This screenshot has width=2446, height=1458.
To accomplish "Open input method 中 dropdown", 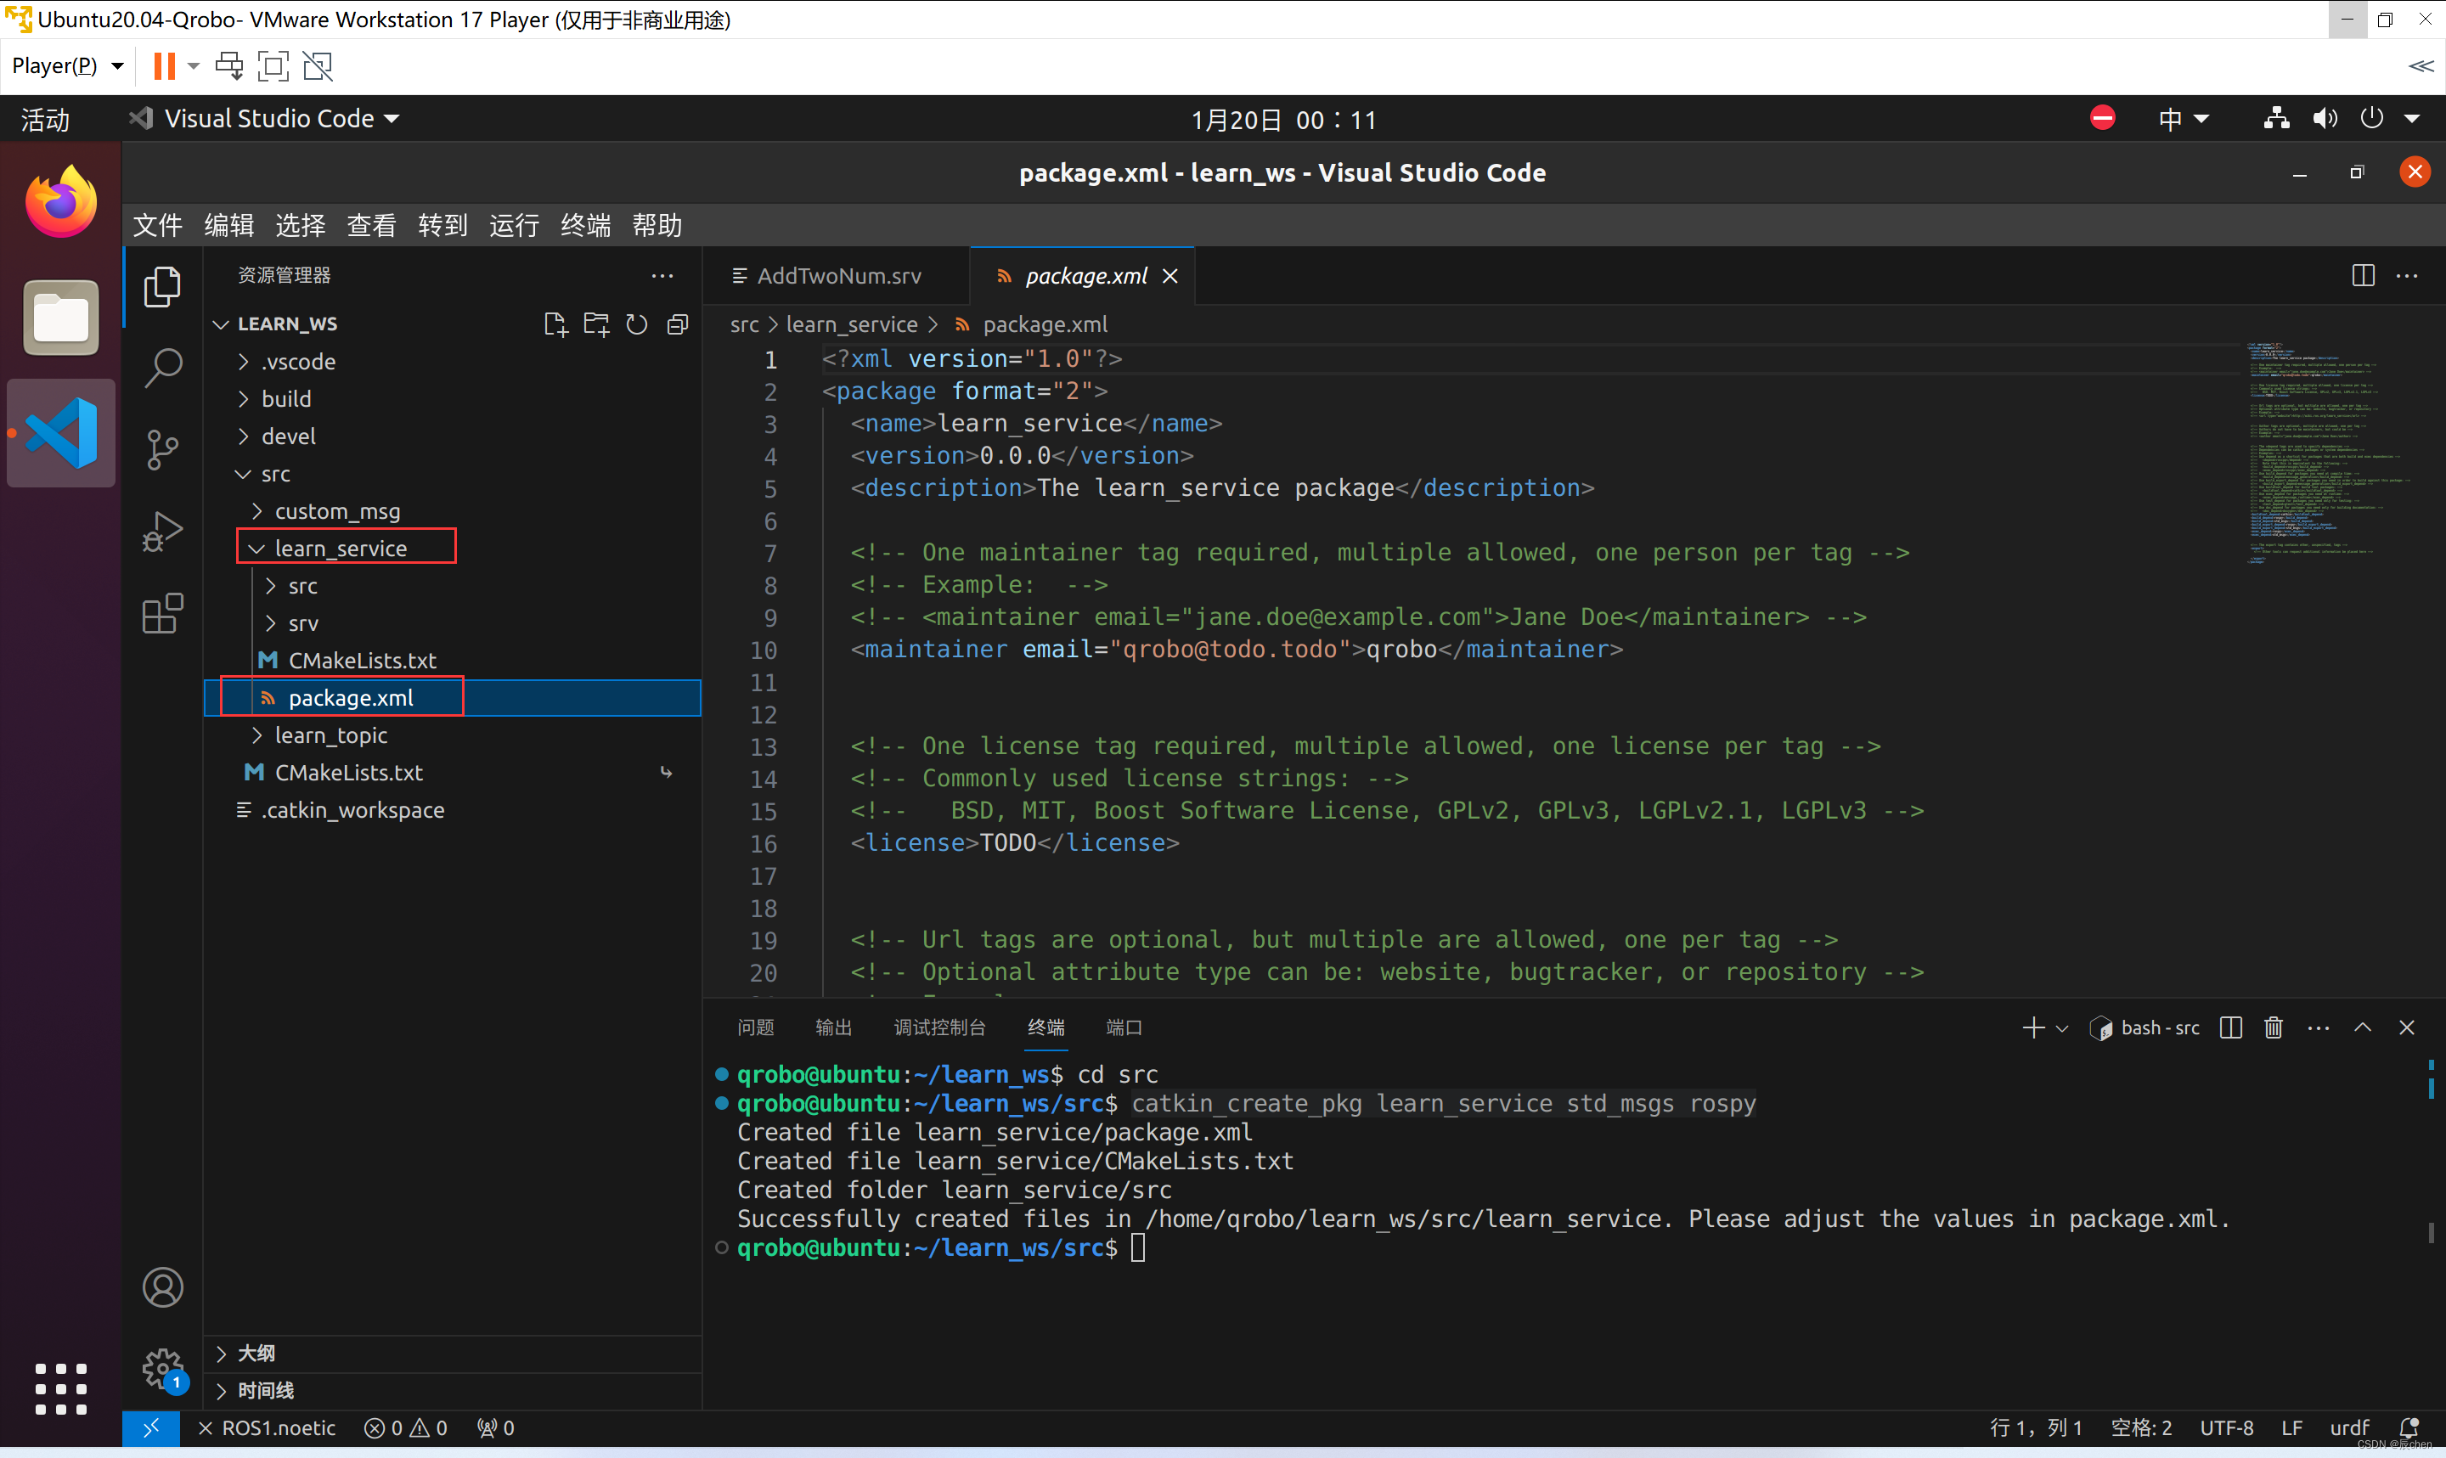I will coord(2183,119).
